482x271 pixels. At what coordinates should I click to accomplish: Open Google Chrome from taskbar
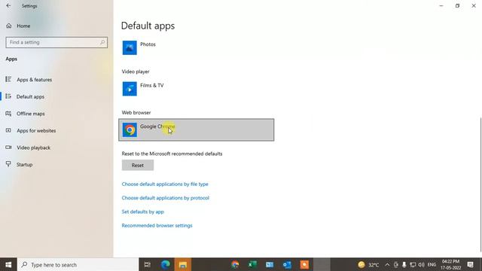pos(235,264)
